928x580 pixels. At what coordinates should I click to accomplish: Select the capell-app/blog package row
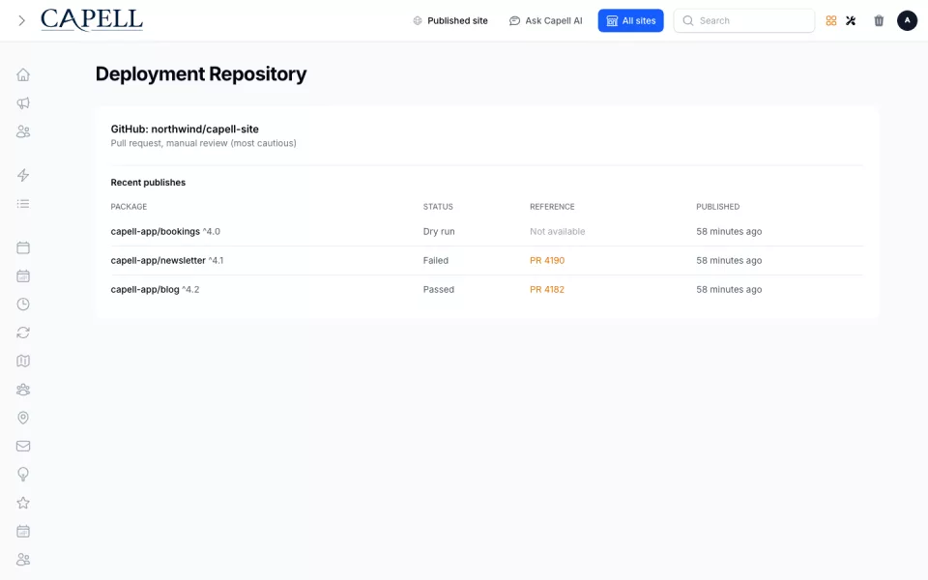point(486,289)
